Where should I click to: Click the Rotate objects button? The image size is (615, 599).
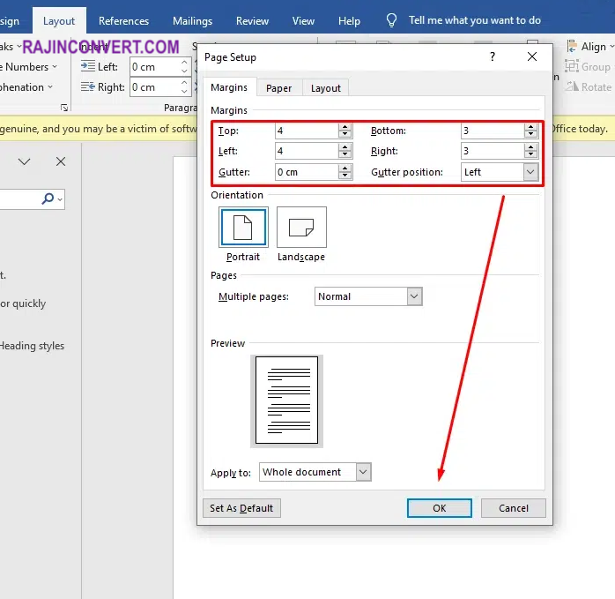click(588, 86)
